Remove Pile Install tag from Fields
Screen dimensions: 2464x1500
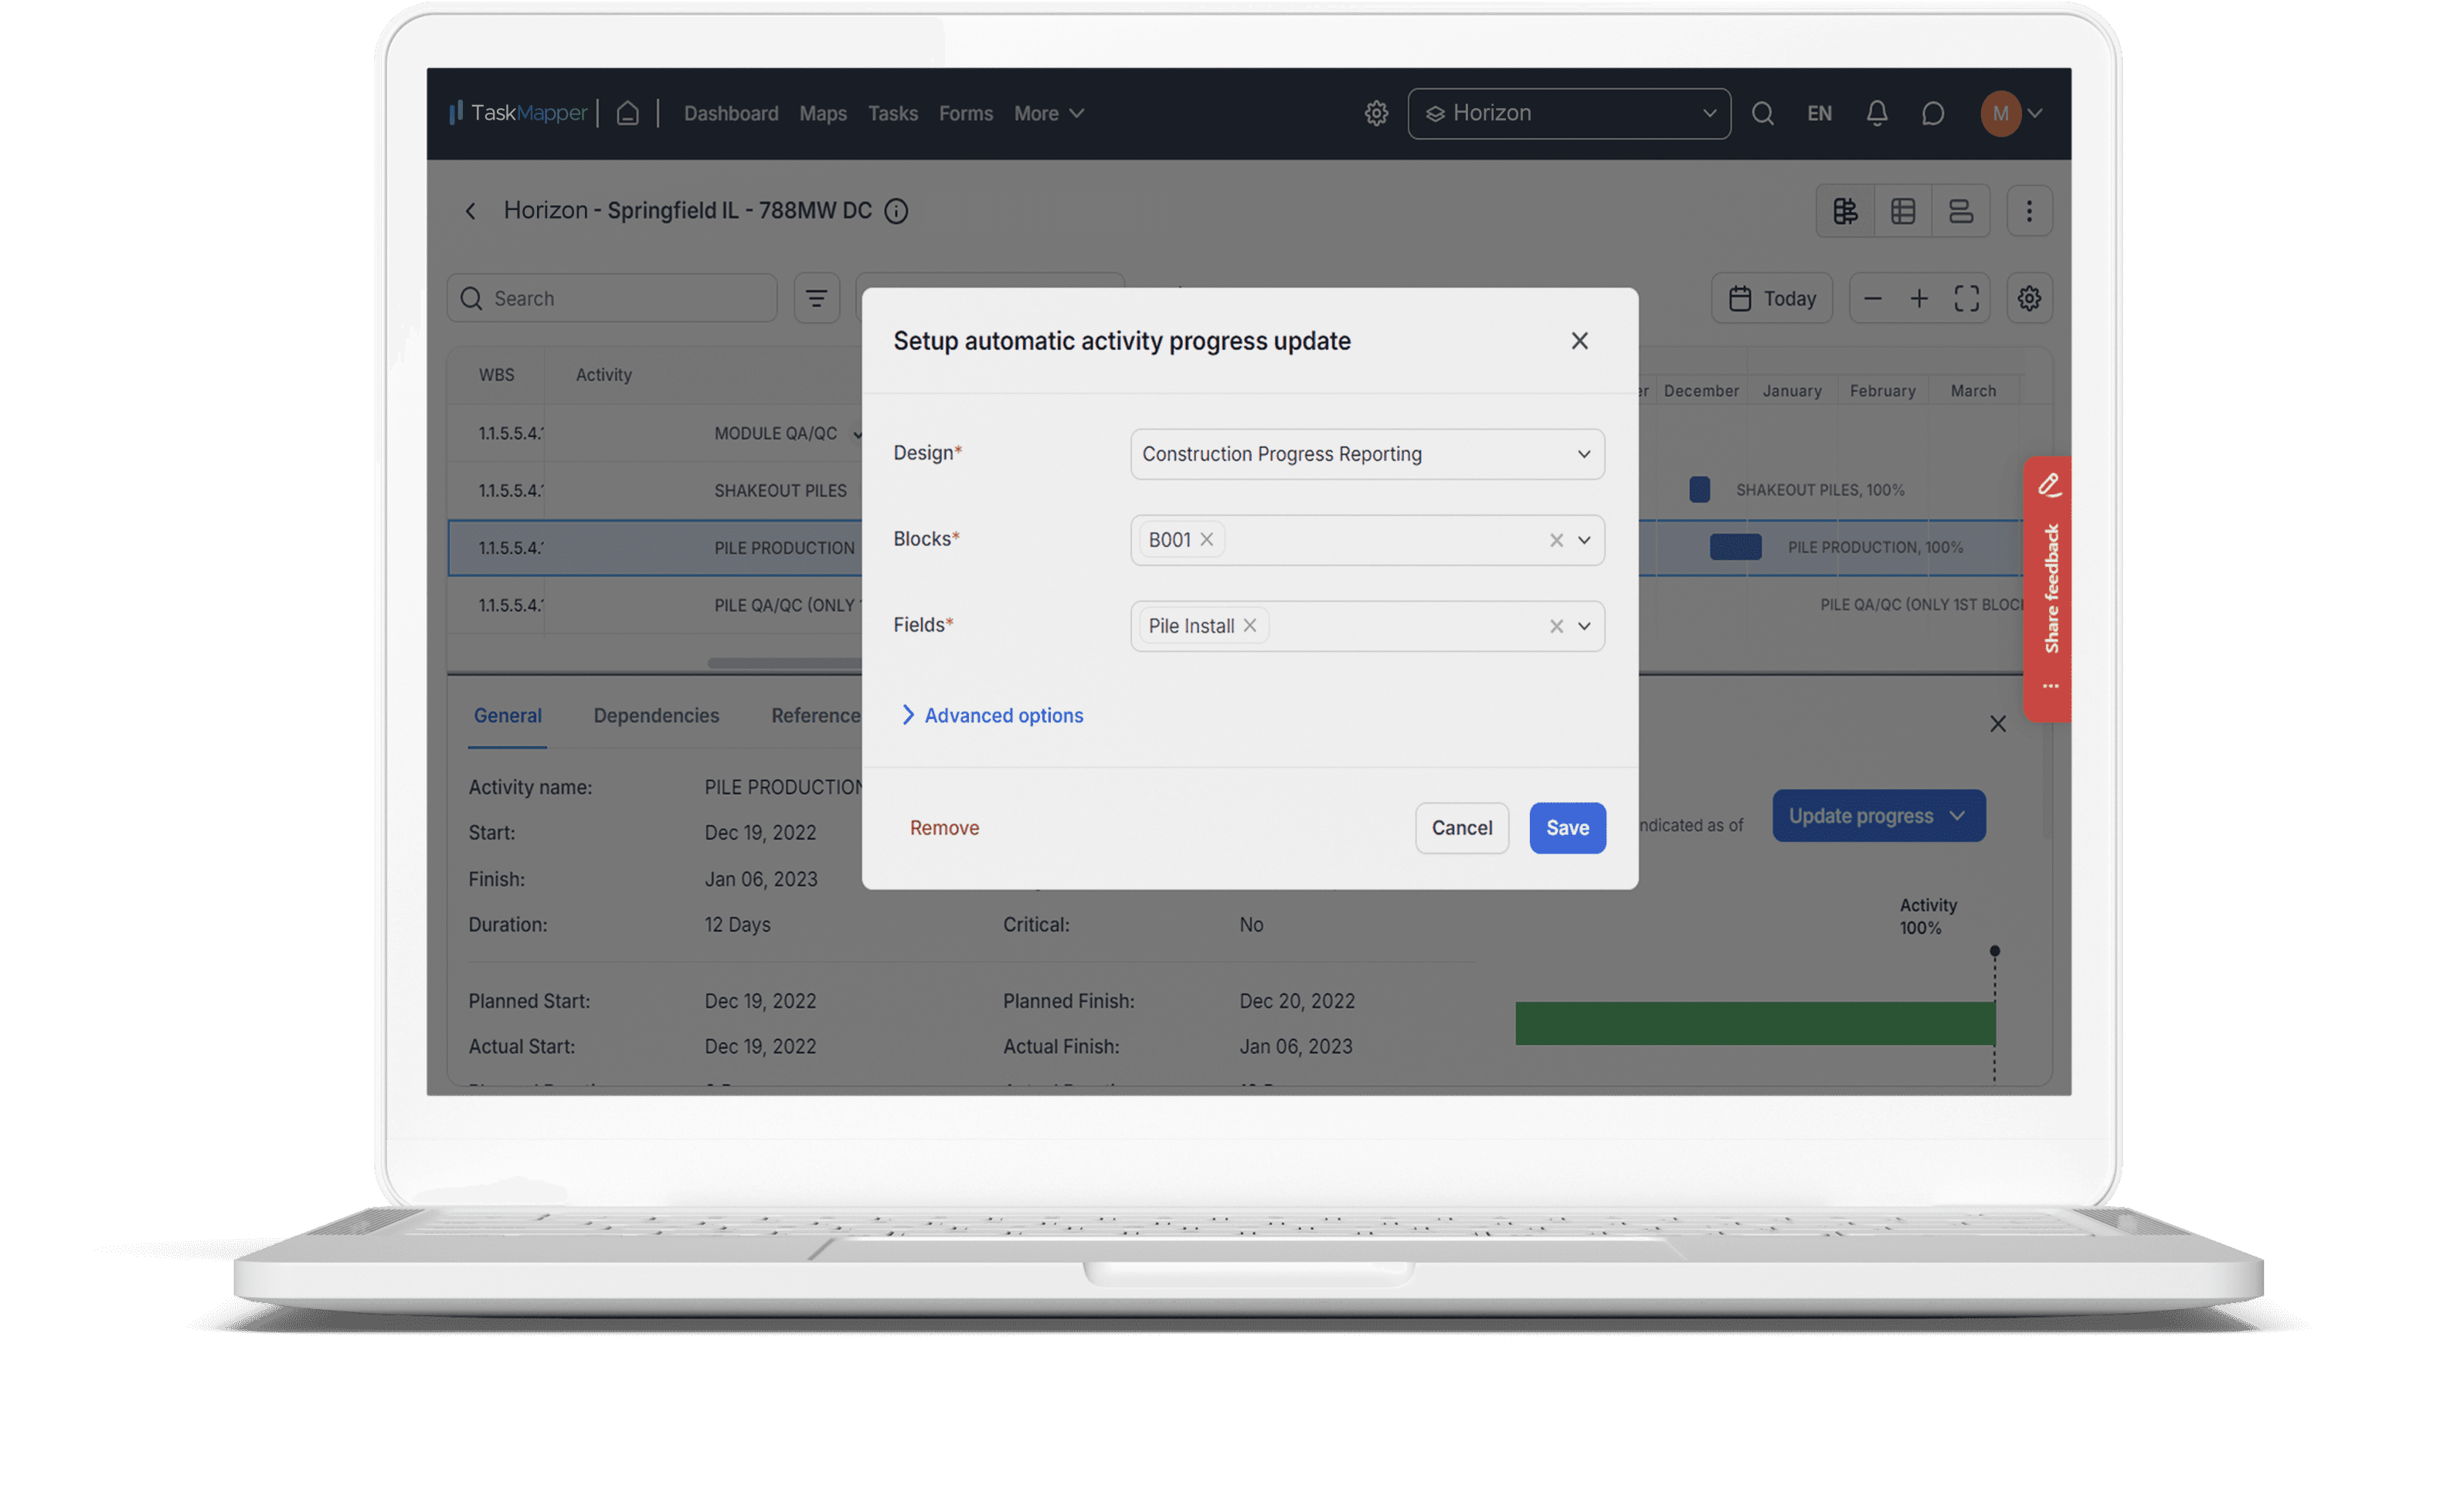coord(1249,625)
